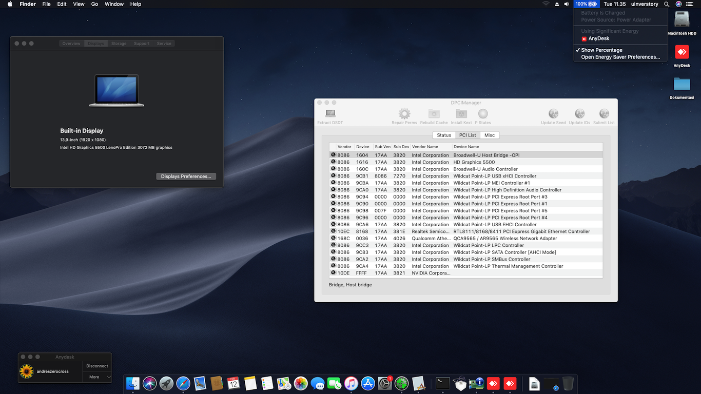Click the Displays Preferences button

(186, 176)
